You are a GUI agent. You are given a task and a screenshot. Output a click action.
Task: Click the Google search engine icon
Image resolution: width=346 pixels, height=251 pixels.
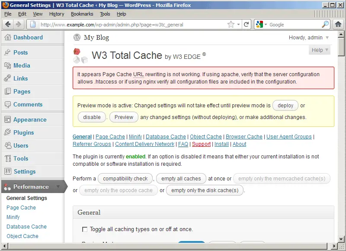click(x=259, y=24)
